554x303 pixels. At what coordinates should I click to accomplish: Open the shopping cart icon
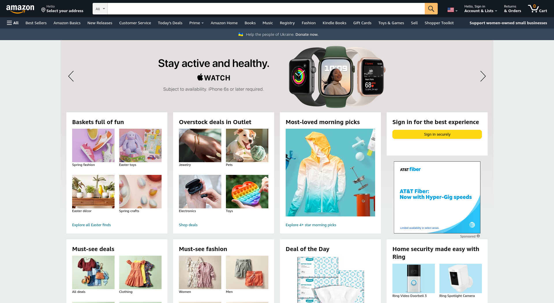click(x=537, y=9)
